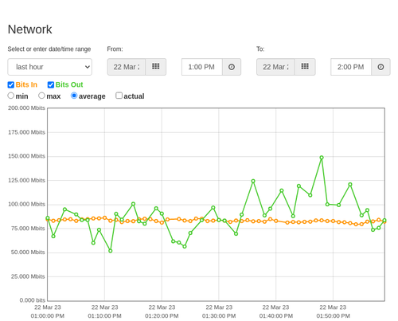
Task: Open the From date calendar picker icon
Action: tap(156, 67)
